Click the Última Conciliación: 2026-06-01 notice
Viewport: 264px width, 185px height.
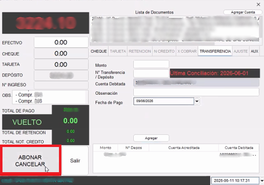[215, 73]
